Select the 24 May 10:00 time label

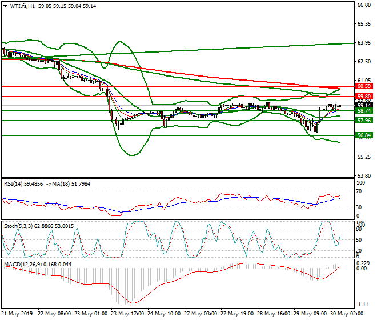164,314
